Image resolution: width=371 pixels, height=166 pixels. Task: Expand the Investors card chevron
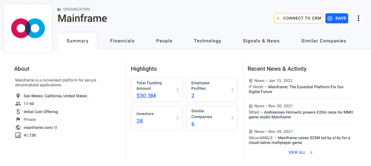click(x=177, y=118)
